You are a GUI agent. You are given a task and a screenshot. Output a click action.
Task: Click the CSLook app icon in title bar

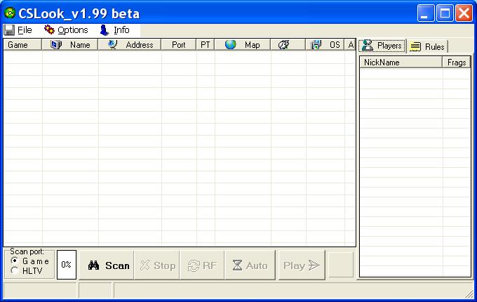click(x=10, y=13)
